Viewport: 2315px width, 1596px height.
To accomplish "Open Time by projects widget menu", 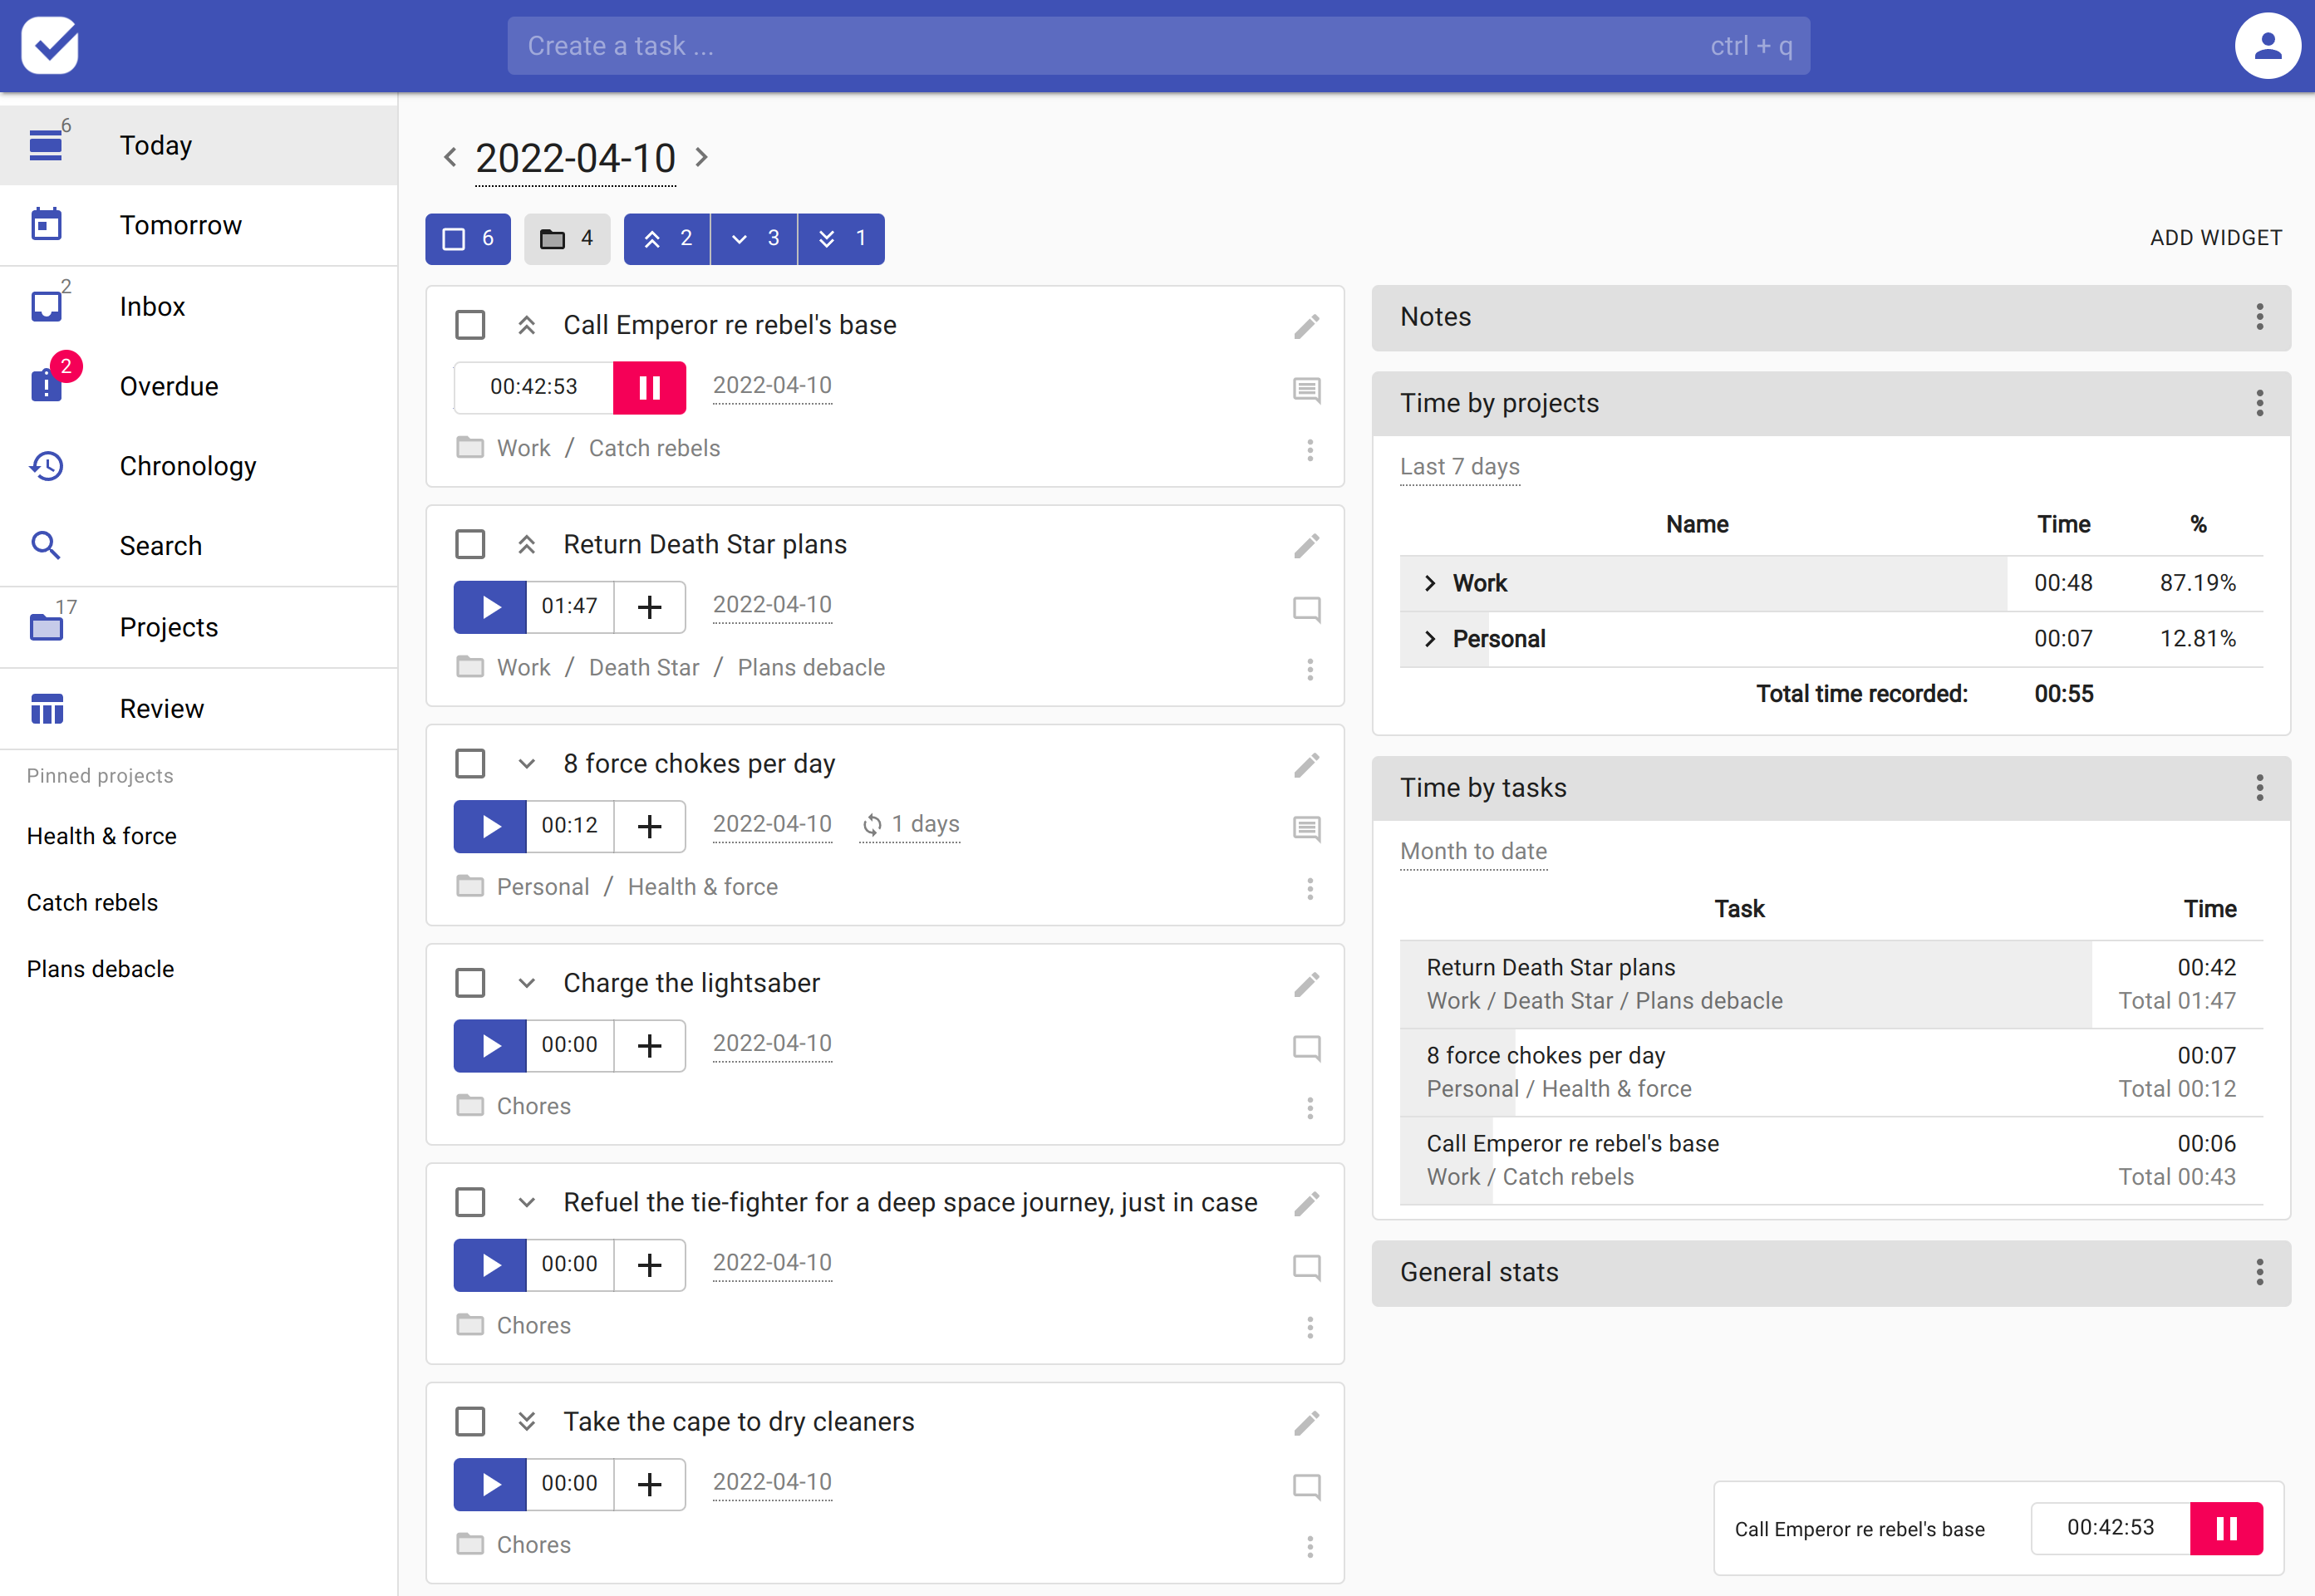I will pyautogui.click(x=2259, y=403).
